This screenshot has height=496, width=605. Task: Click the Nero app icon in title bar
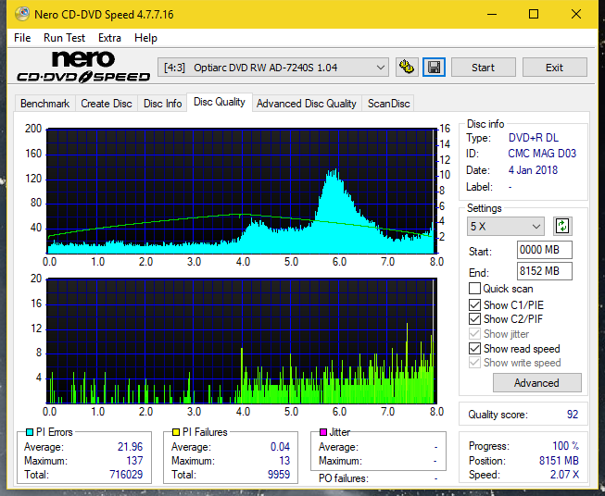[22, 14]
